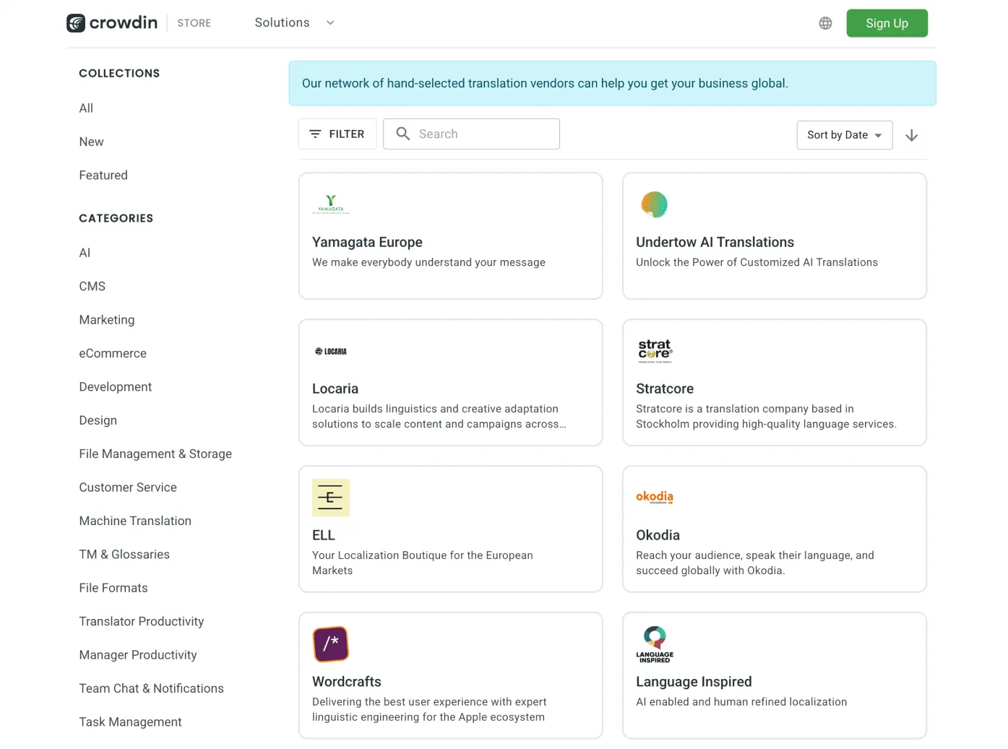Open the Sort by Date dropdown

tap(844, 135)
